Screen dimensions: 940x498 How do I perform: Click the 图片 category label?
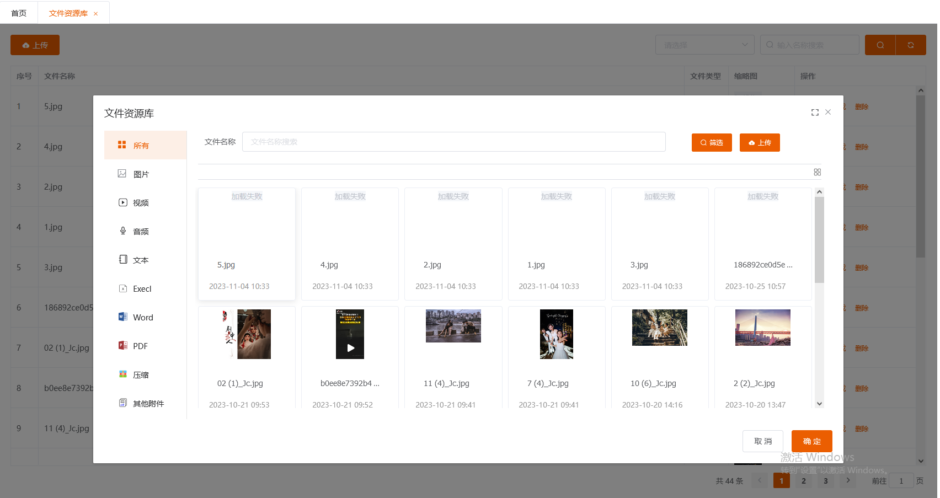(141, 174)
